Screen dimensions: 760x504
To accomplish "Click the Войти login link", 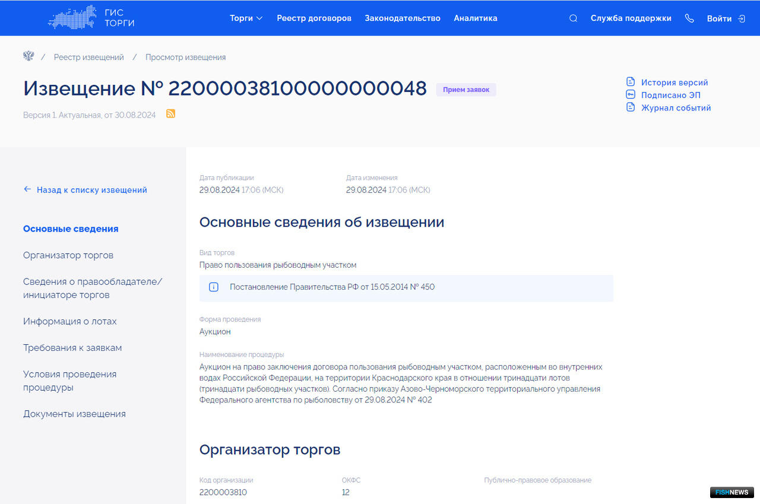I will 719,18.
